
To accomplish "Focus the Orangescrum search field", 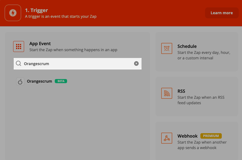I will click(x=77, y=64).
